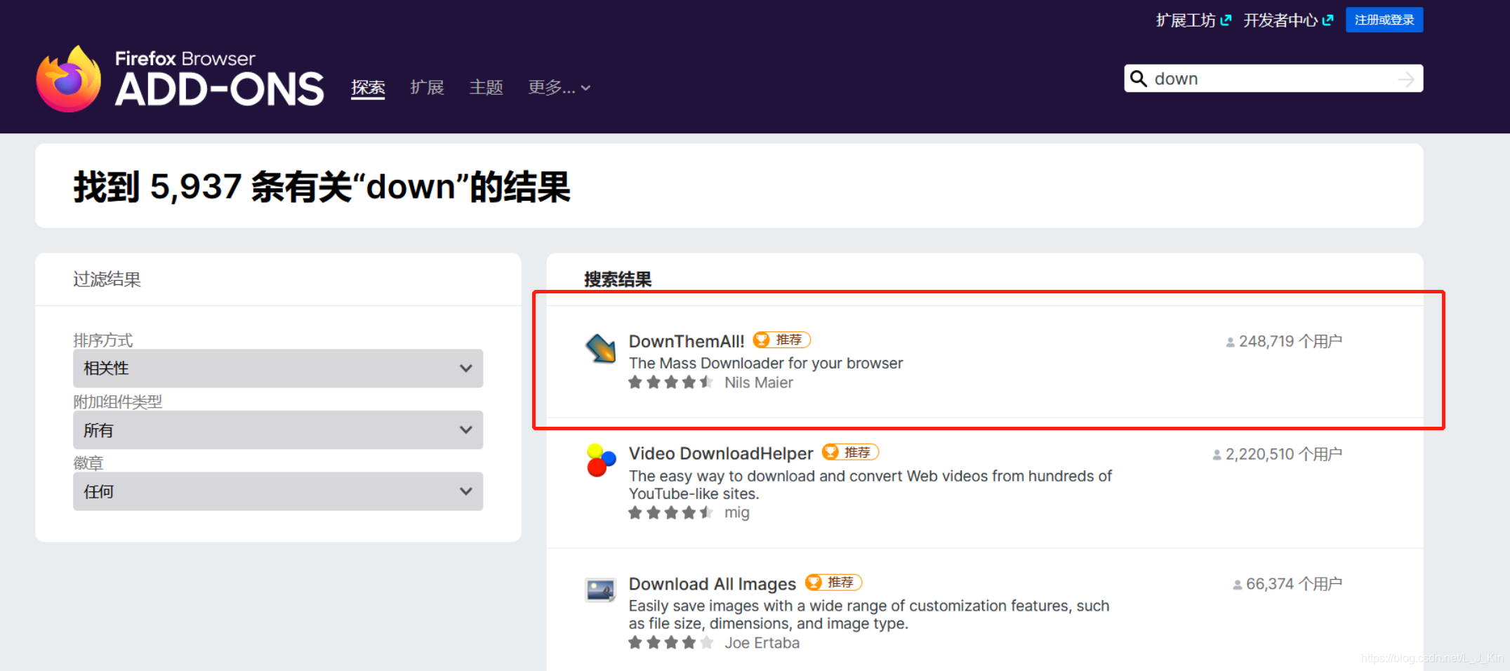Click author name Joe Ertaba
This screenshot has width=1510, height=671.
coord(762,642)
